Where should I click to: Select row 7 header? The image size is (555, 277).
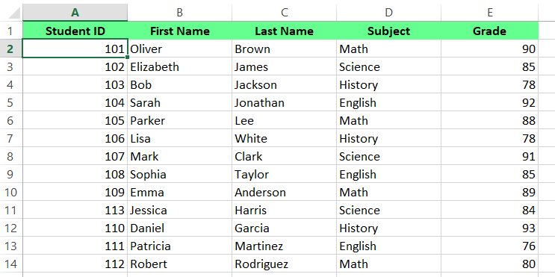point(11,138)
